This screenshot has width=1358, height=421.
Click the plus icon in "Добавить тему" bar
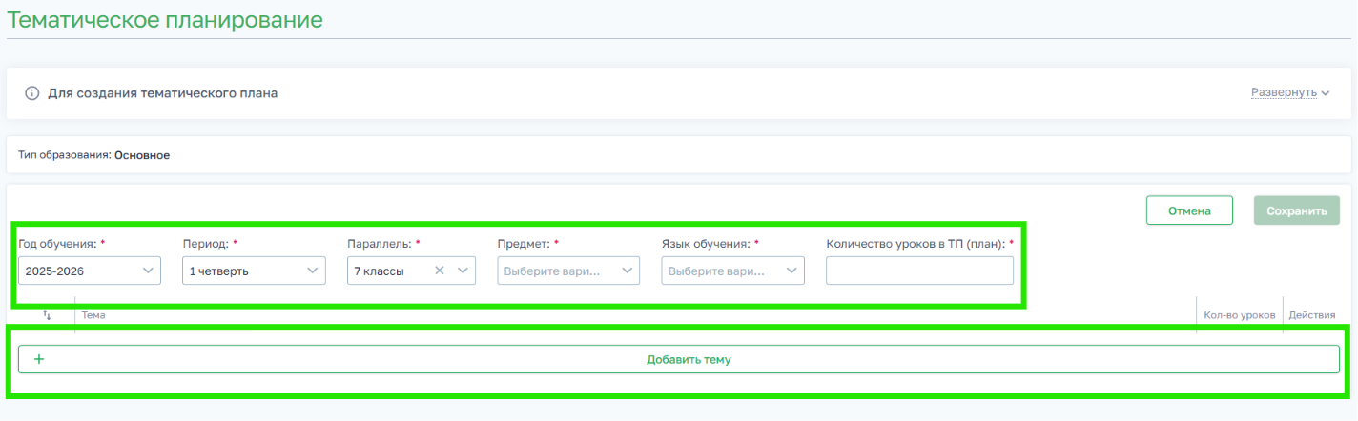tap(39, 359)
